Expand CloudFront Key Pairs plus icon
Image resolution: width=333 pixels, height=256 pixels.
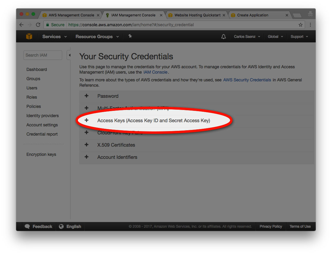[87, 132]
